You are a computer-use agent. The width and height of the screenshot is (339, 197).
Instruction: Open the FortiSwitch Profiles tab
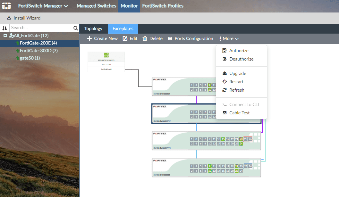[x=163, y=6]
